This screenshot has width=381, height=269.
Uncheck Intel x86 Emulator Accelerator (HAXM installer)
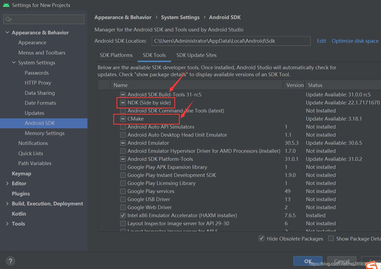pyautogui.click(x=123, y=215)
